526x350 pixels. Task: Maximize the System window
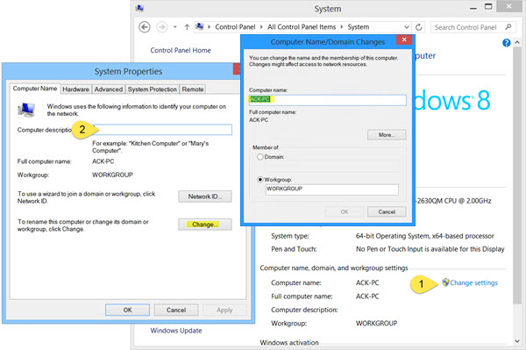488,7
